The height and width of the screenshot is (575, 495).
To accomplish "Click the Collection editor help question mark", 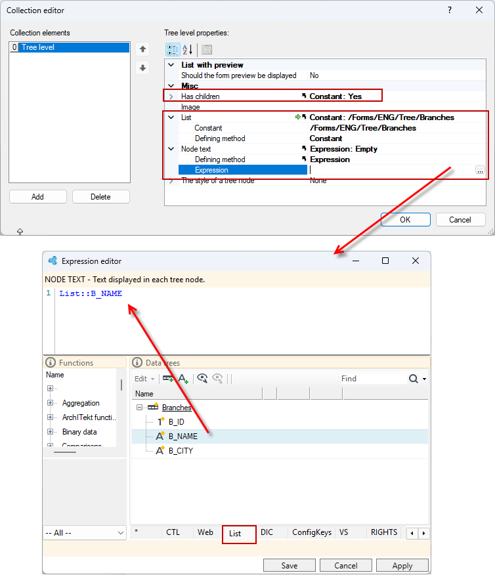I will click(x=450, y=11).
